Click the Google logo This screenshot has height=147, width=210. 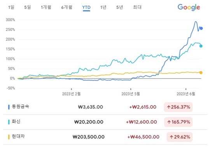(189, 7)
